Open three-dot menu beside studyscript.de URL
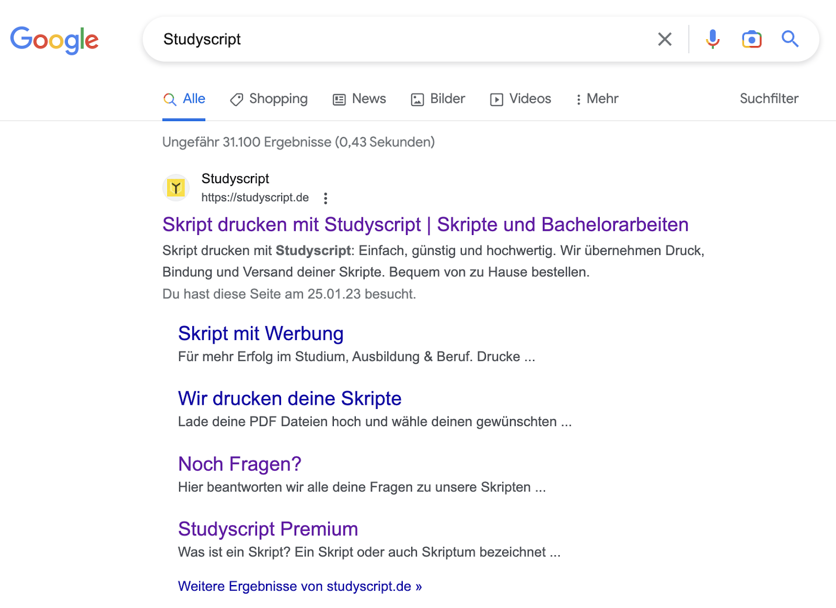Image resolution: width=836 pixels, height=608 pixels. click(326, 198)
